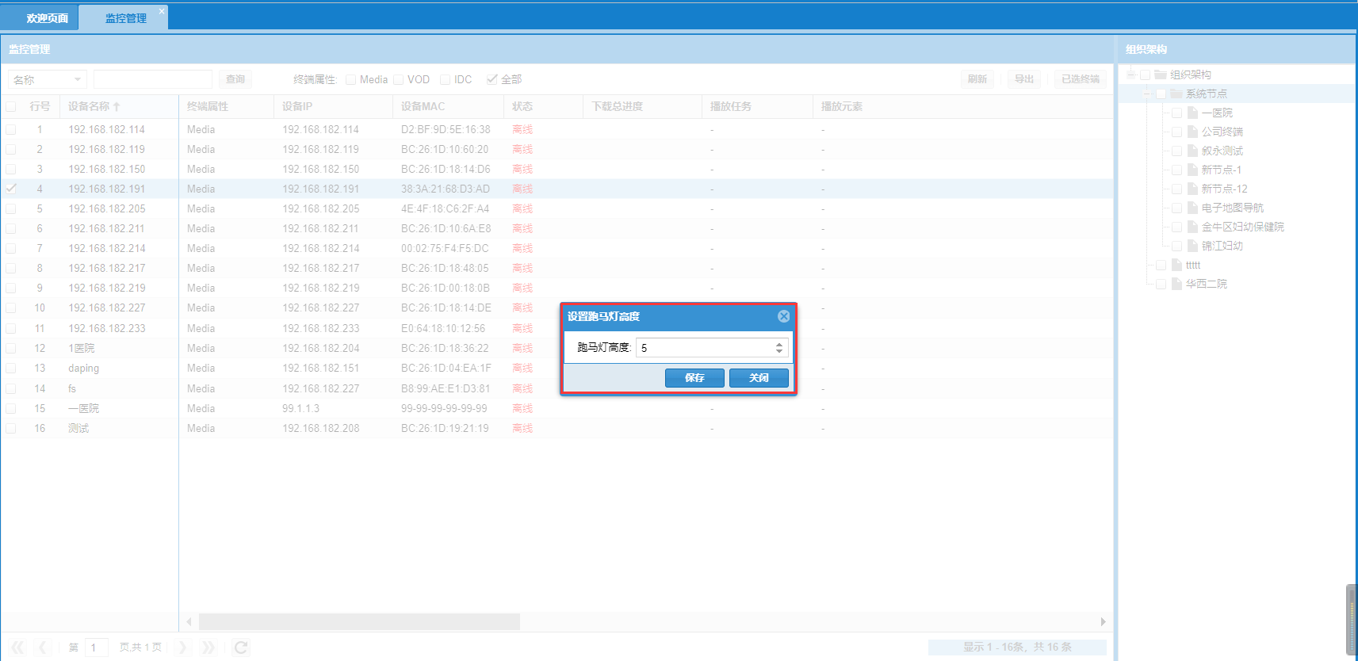The image size is (1358, 661).
Task: Select device name daping in row 13
Action: click(x=83, y=369)
